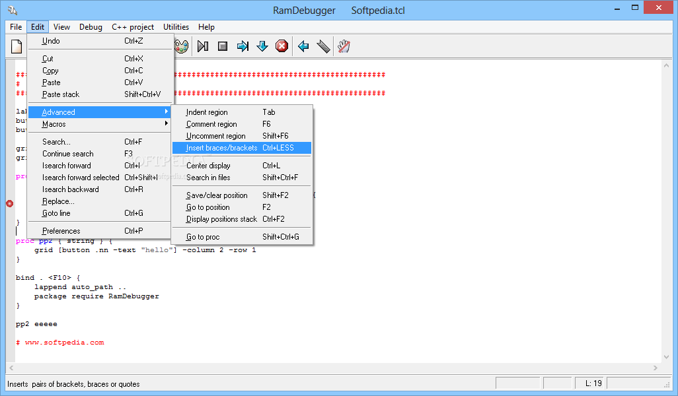Viewport: 678px width, 396px height.
Task: Select Cut in the Edit menu
Action: [x=99, y=59]
